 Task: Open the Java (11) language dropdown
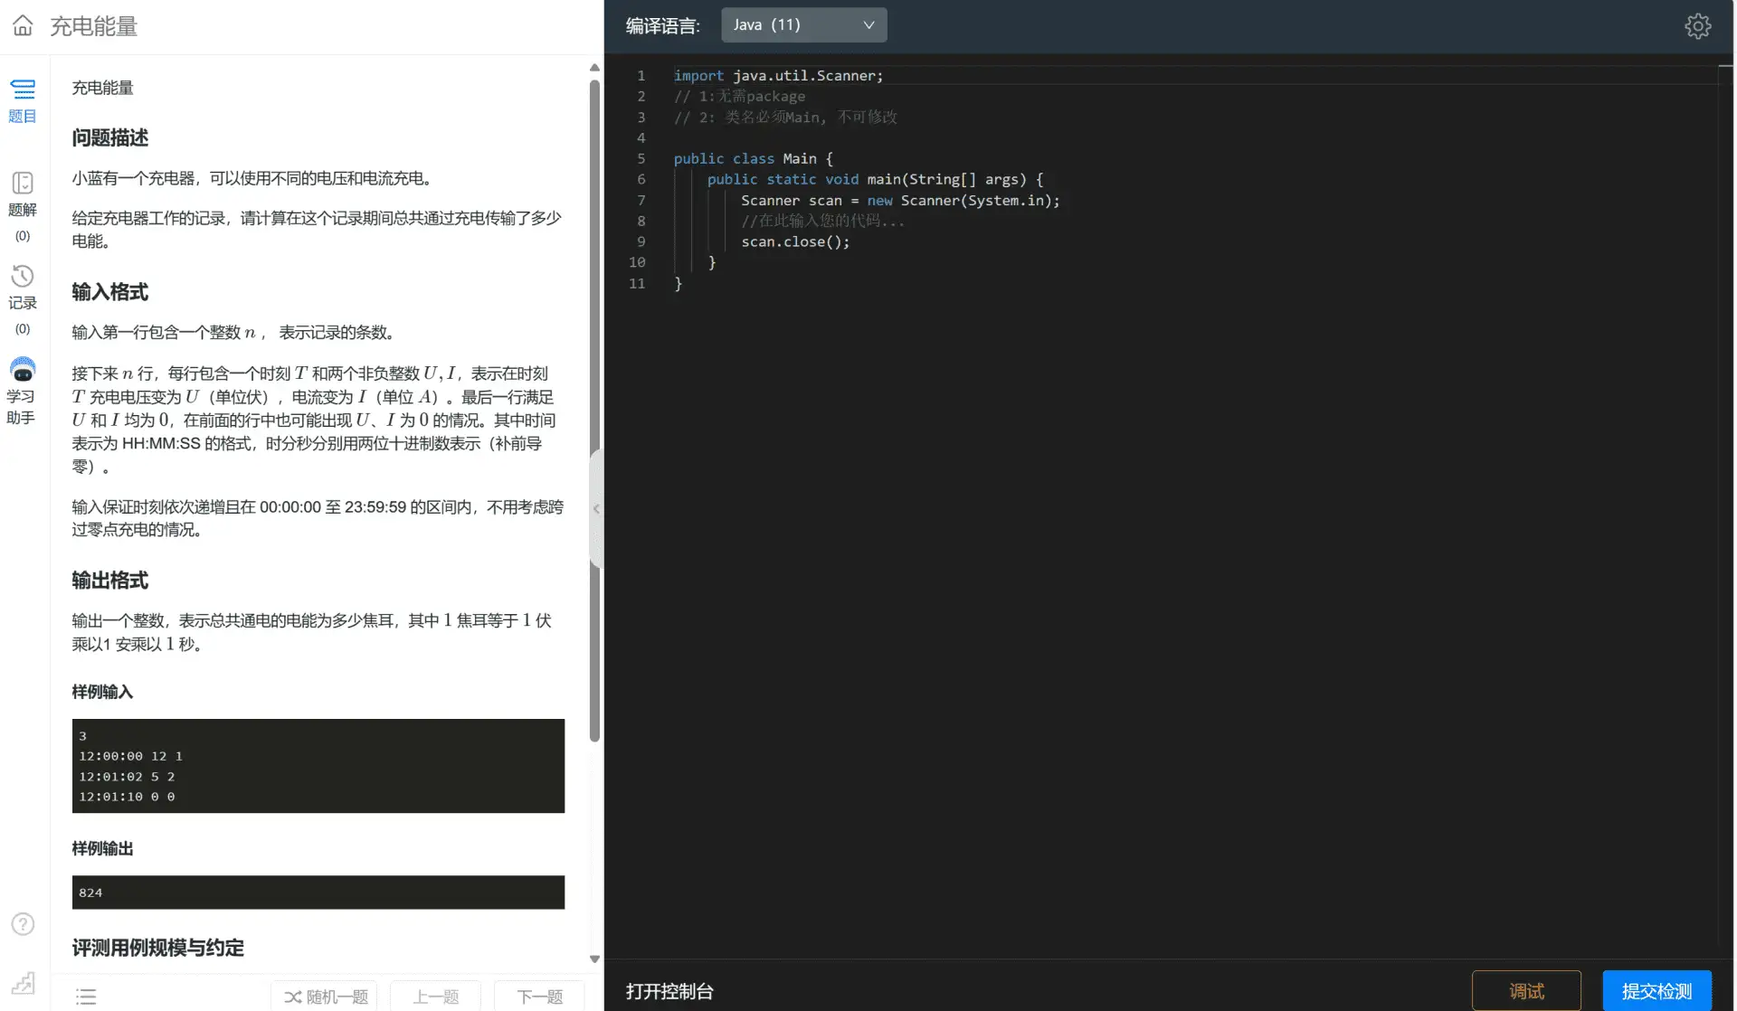(x=803, y=24)
